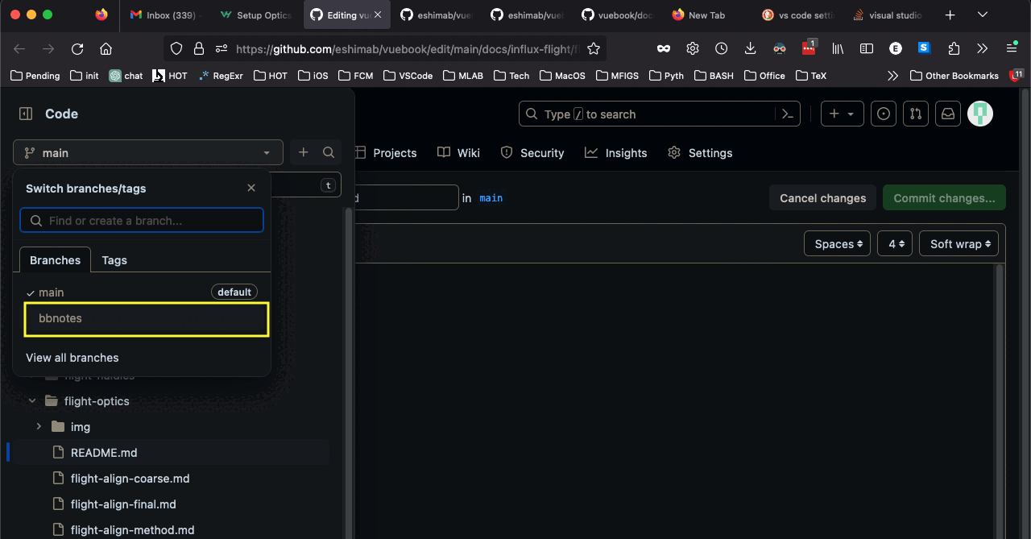The image size is (1031, 539).
Task: Go to the Firefox home page icon
Action: pyautogui.click(x=106, y=49)
